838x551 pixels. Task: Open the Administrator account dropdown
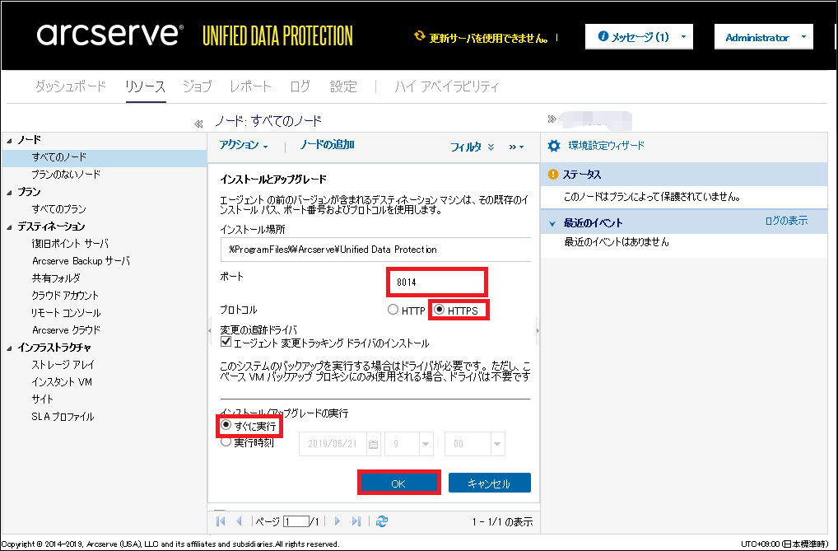point(764,37)
